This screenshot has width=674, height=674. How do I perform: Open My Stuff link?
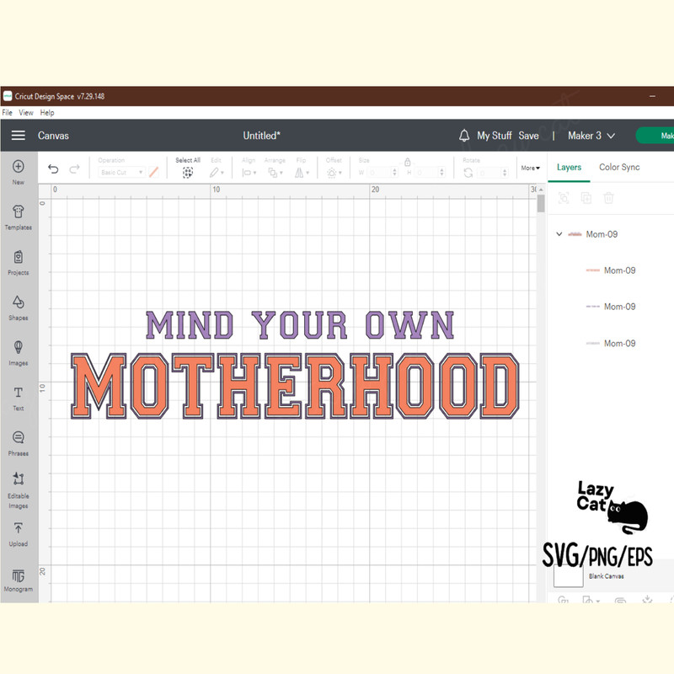tap(494, 136)
